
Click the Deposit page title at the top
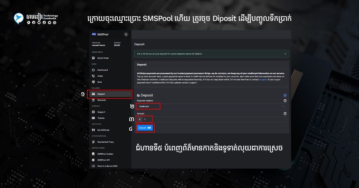pos(139,44)
